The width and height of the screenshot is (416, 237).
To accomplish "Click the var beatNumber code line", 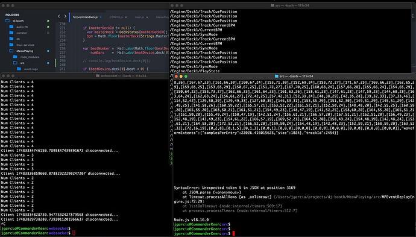I will [126, 48].
